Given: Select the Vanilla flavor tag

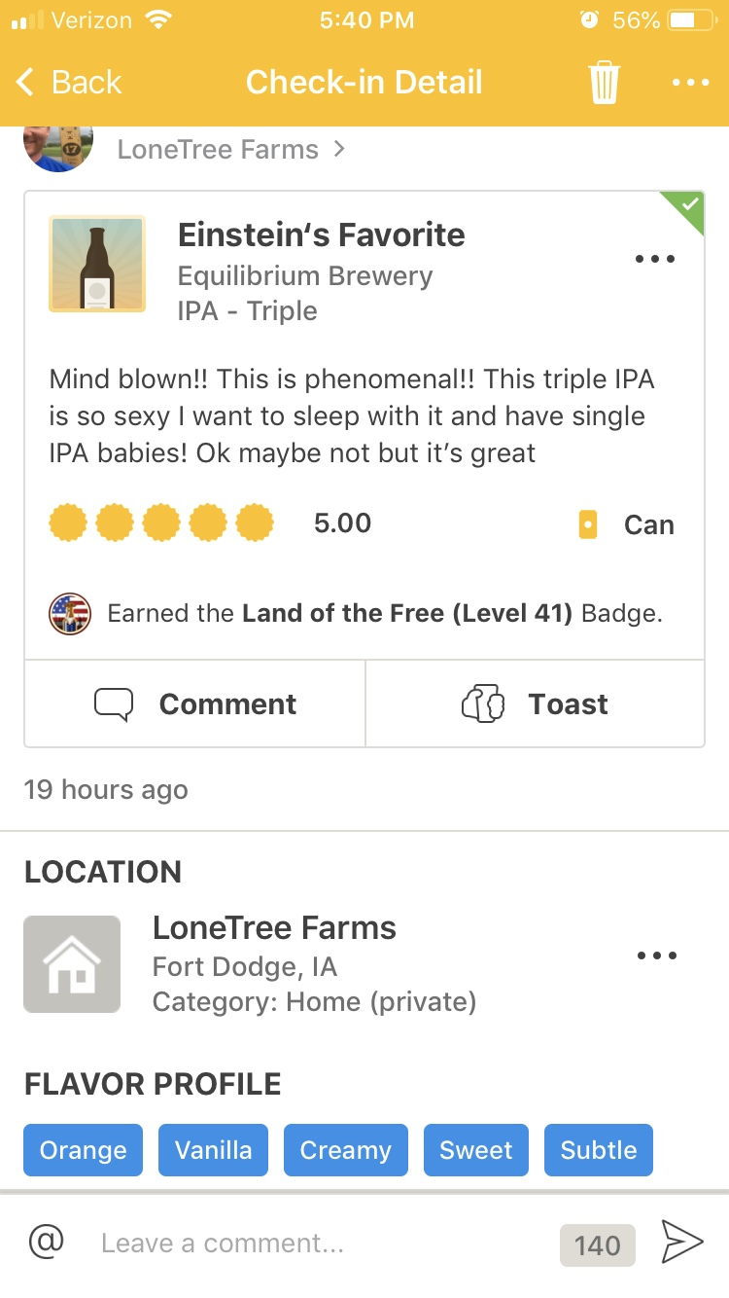Looking at the screenshot, I should pyautogui.click(x=214, y=1150).
